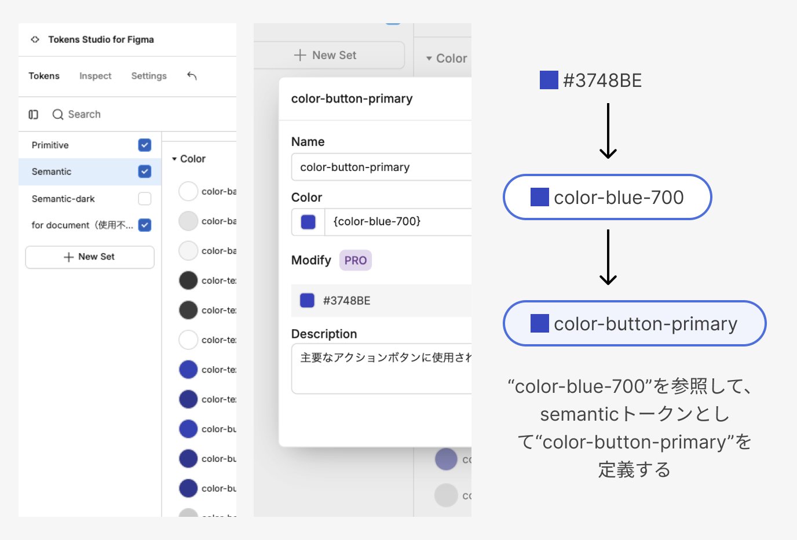This screenshot has width=797, height=540.
Task: Switch to the Inspect tab
Action: 95,76
